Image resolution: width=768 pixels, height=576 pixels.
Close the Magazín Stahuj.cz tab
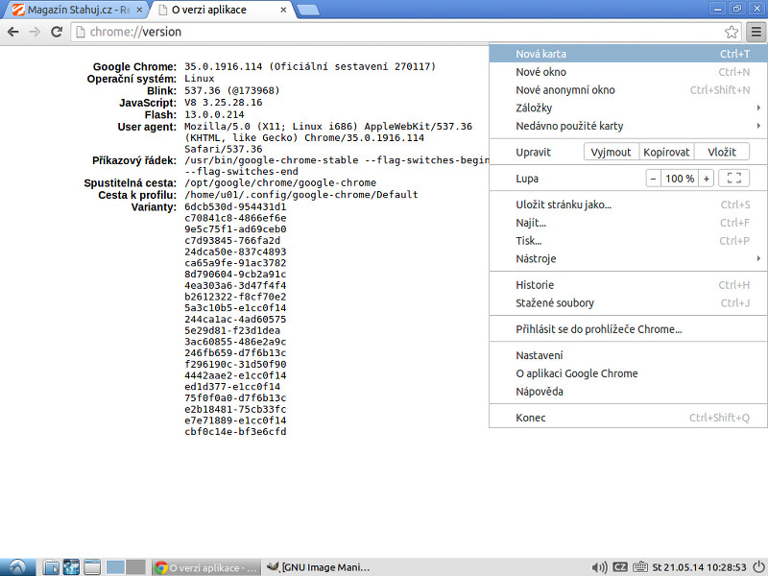[139, 10]
